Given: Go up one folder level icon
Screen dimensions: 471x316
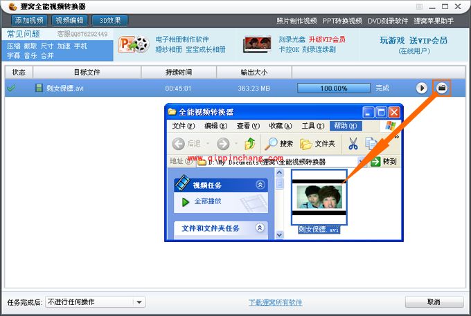Looking at the screenshot, I should coord(249,144).
